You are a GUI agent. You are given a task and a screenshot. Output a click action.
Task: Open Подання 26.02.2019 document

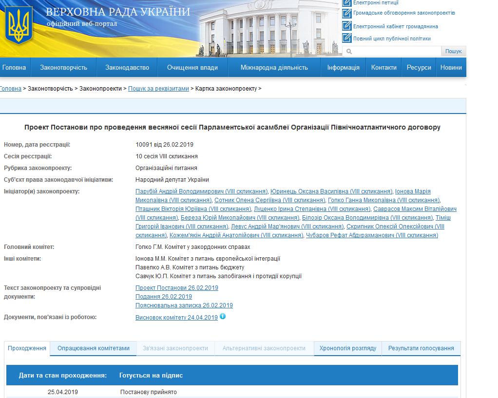click(x=164, y=296)
